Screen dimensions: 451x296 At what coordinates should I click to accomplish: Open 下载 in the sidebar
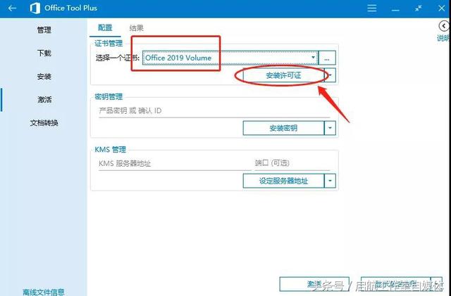(x=44, y=53)
